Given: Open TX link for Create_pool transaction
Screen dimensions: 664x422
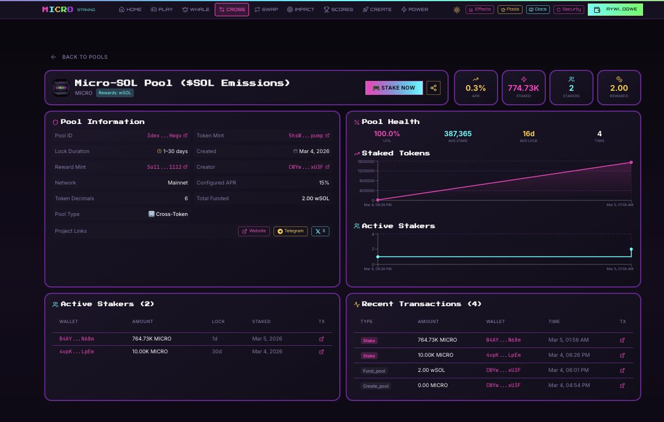Looking at the screenshot, I should [622, 385].
